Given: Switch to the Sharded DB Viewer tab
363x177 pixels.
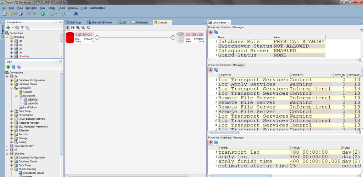Looking at the screenshot, I should tap(102, 22).
